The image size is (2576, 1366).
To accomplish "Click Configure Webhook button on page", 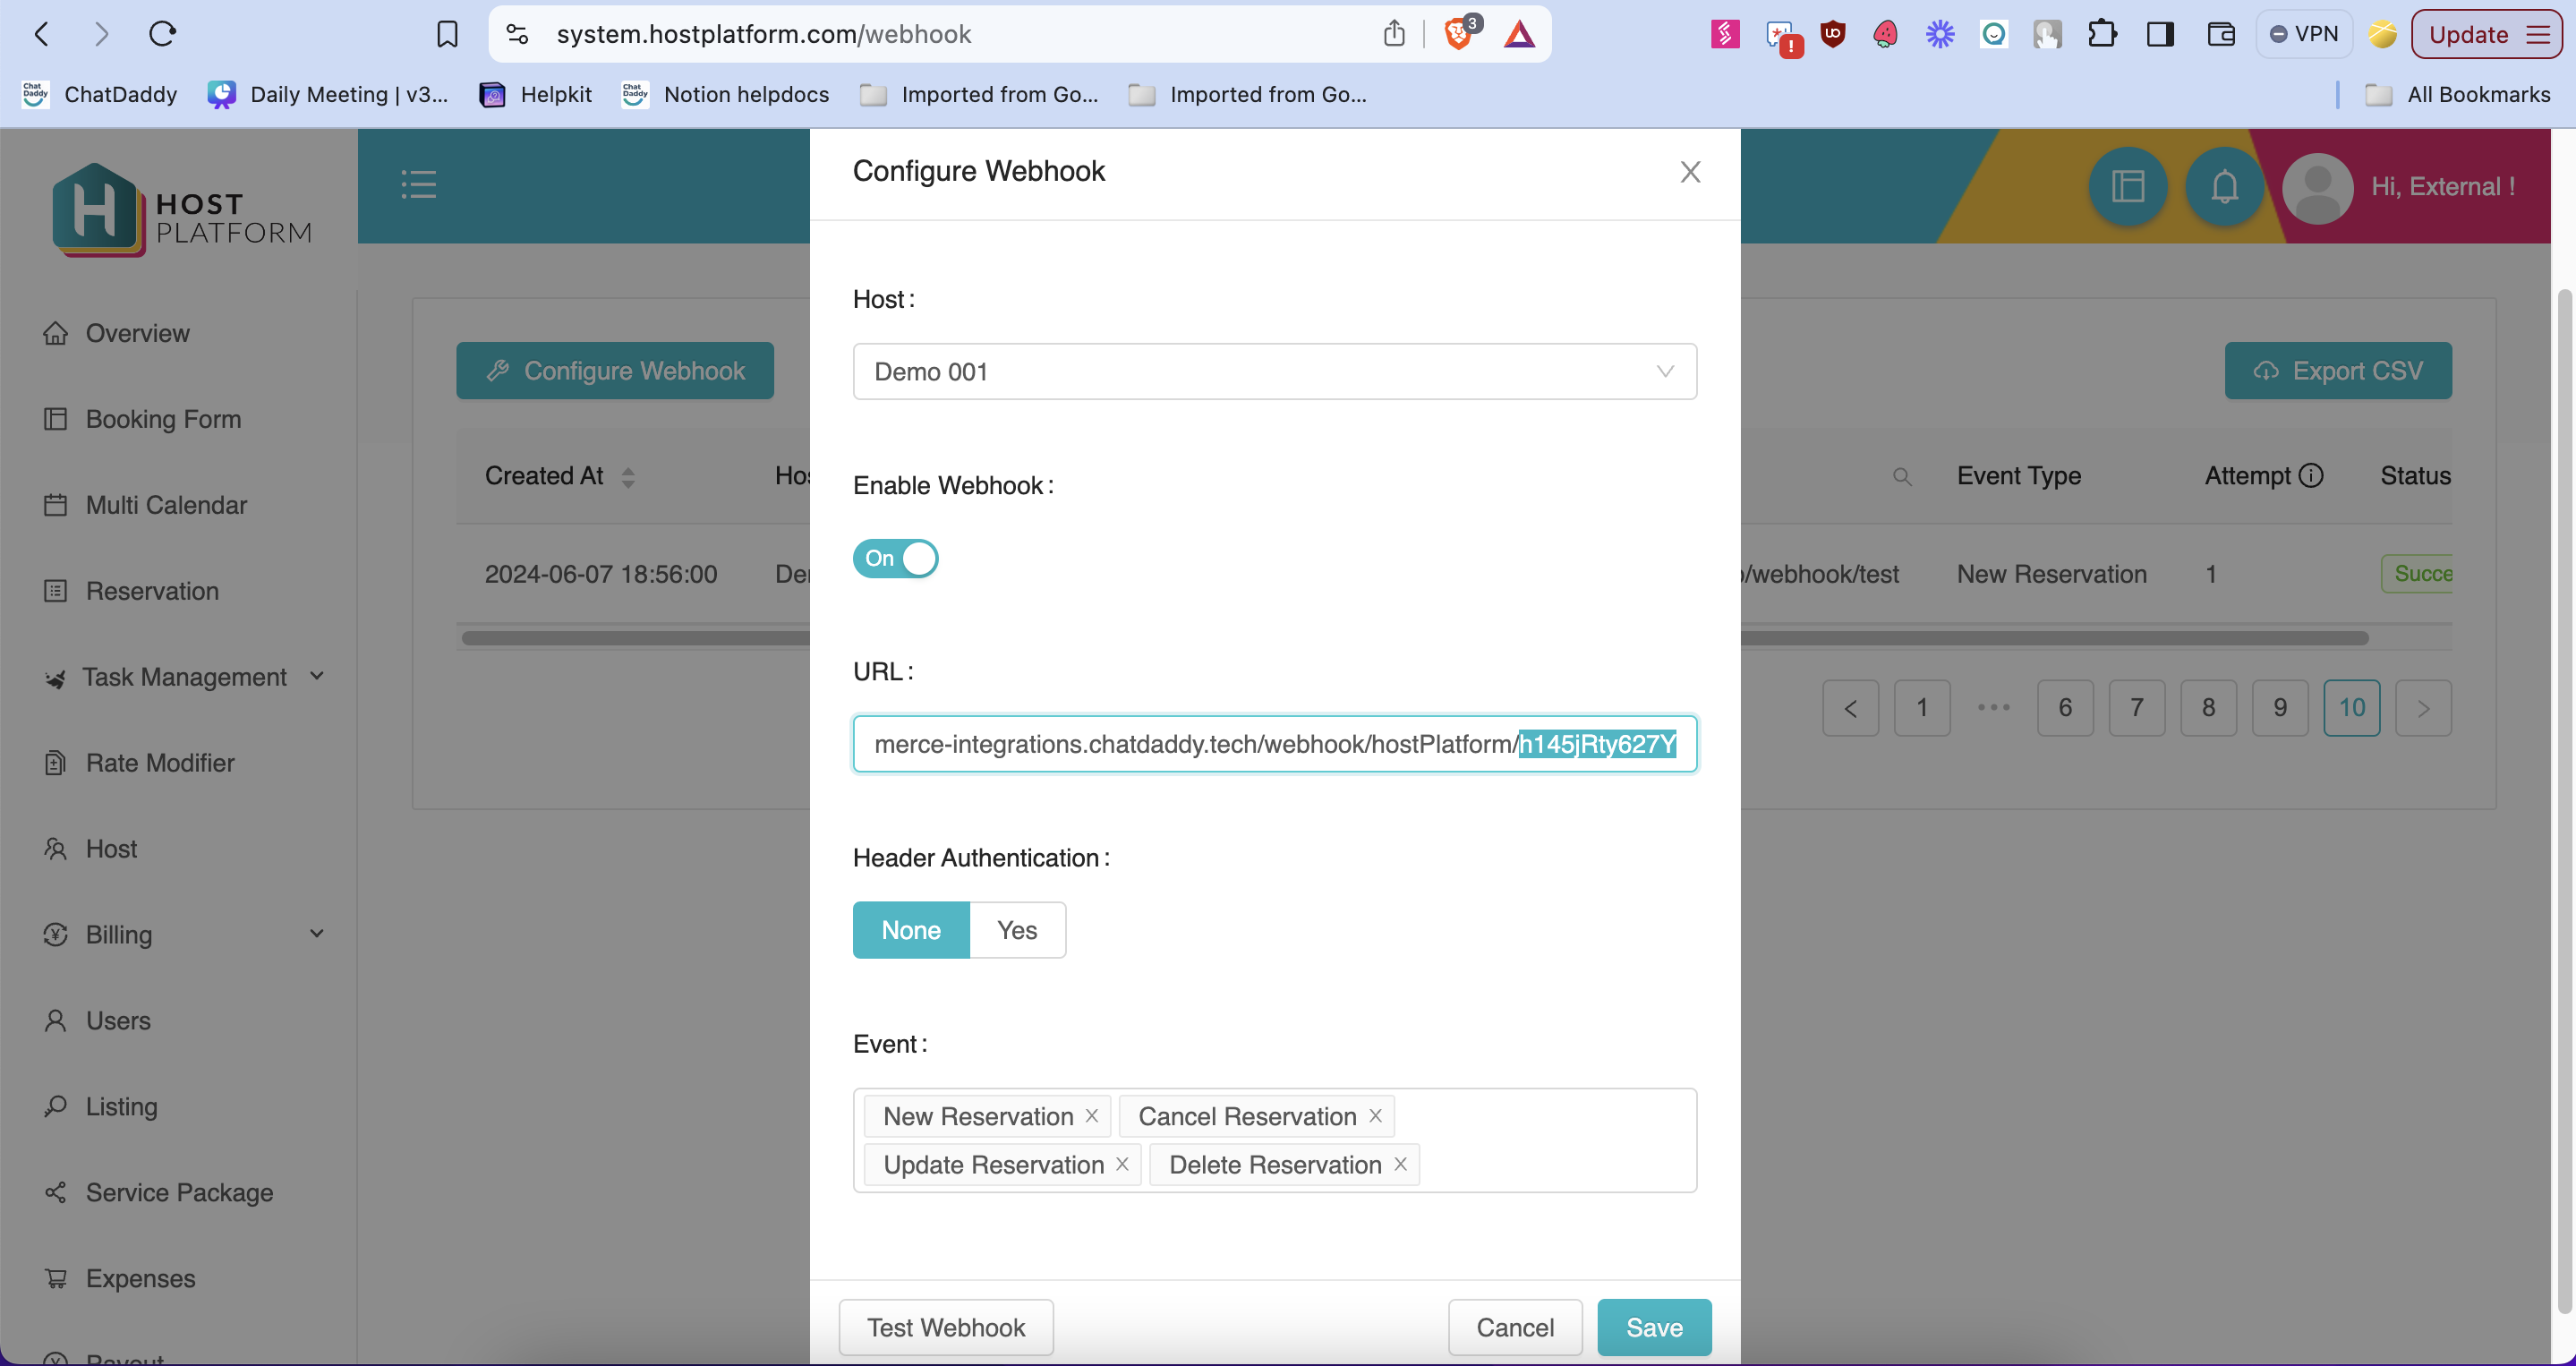I will 615,371.
